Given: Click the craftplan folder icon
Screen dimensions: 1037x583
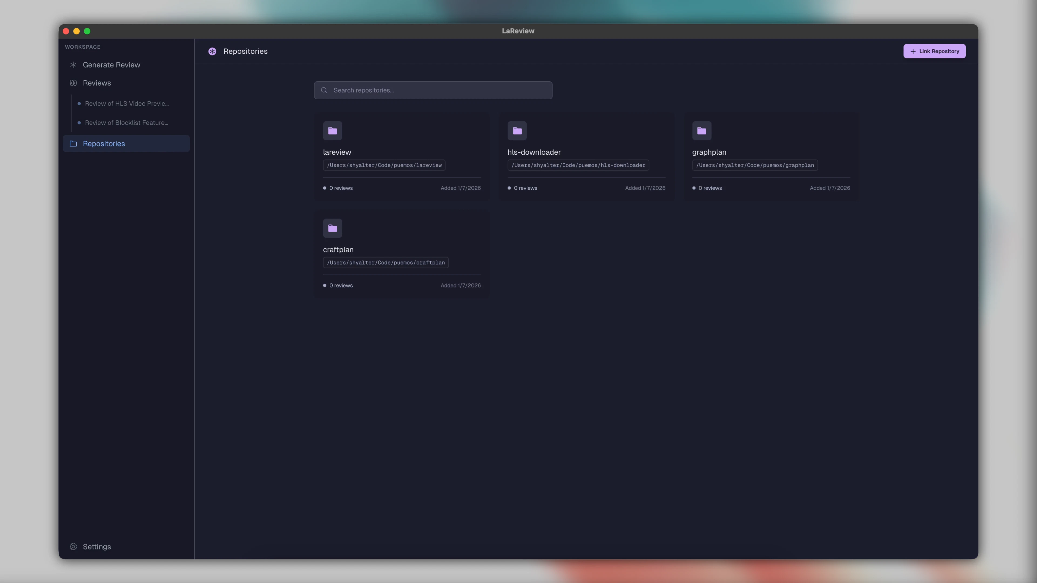Looking at the screenshot, I should point(332,228).
